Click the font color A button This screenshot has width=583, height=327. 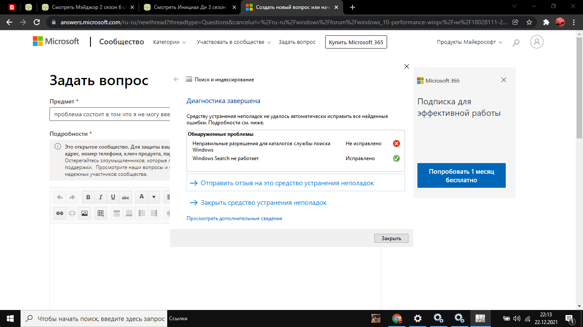(142, 197)
